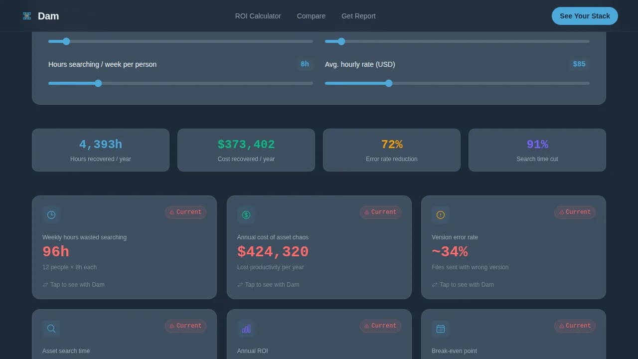Screen dimensions: 638x359
Task: Click the 72% error rate reduction card
Action: coord(392,150)
